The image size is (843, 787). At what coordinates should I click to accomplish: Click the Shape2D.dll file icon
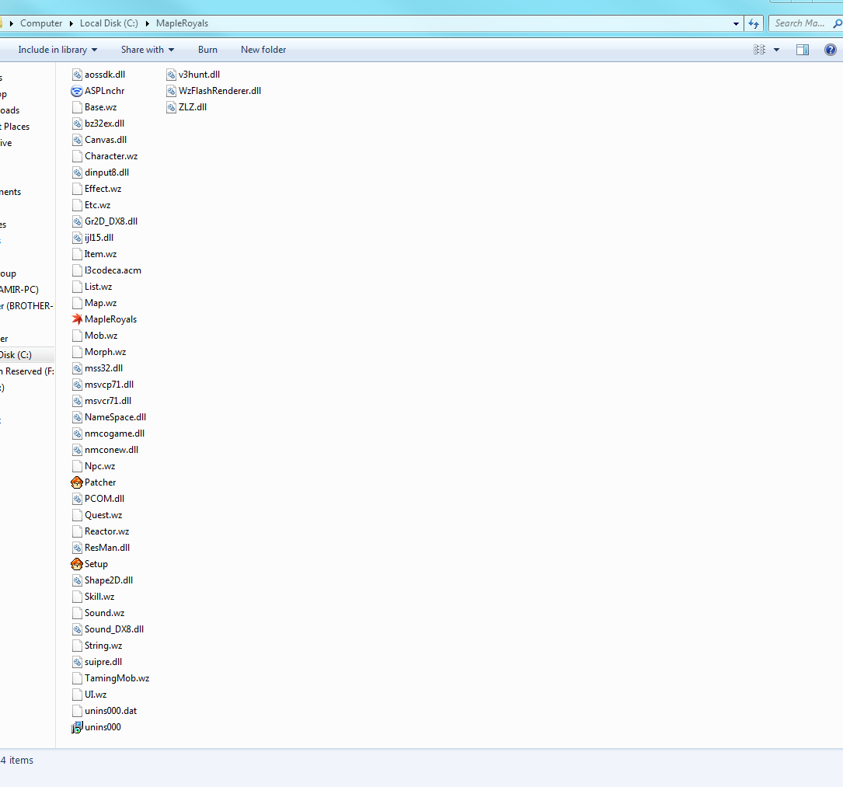77,580
